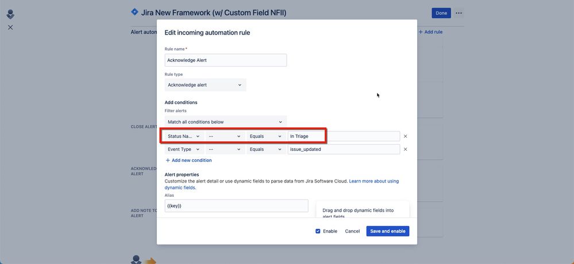Screen dimensions: 574x264
Task: Click the Cancel button
Action: point(353,231)
